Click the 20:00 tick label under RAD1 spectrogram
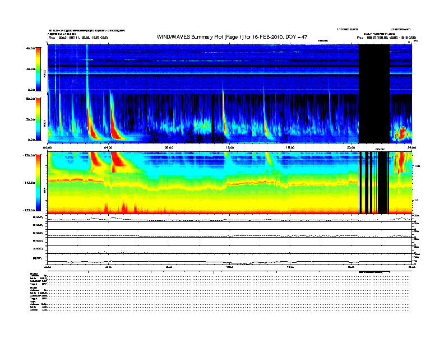 click(x=351, y=147)
